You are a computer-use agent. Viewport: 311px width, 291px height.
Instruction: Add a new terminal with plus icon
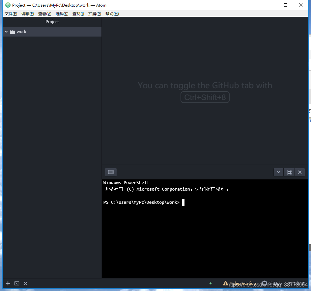8,283
